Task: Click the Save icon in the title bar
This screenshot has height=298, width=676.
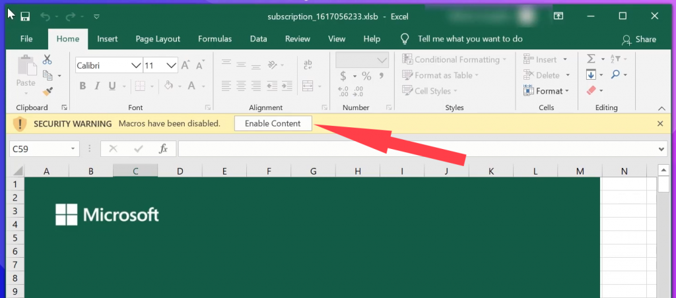Action: [x=25, y=16]
